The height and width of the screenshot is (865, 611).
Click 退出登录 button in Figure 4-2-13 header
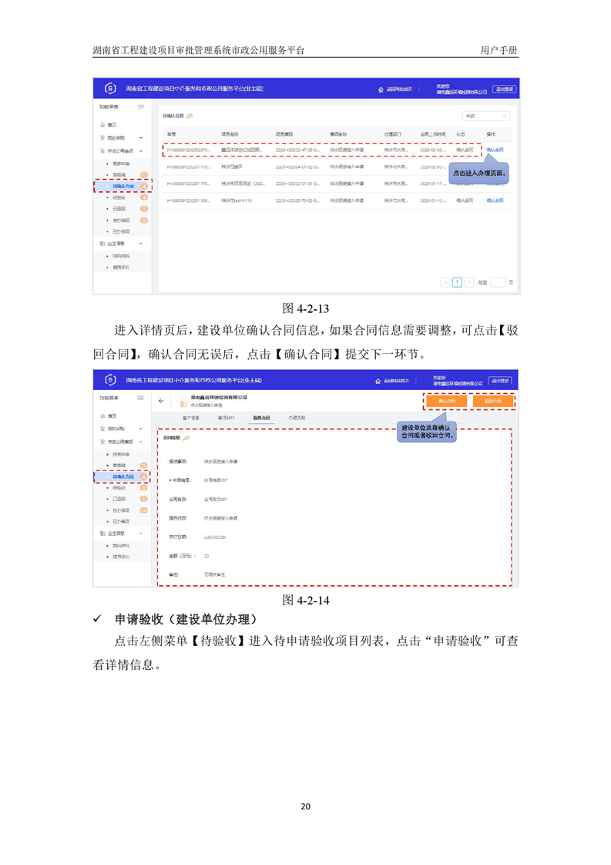coord(504,89)
